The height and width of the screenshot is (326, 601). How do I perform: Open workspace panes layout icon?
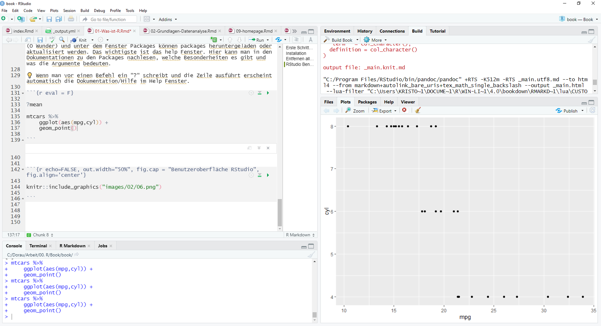(147, 19)
